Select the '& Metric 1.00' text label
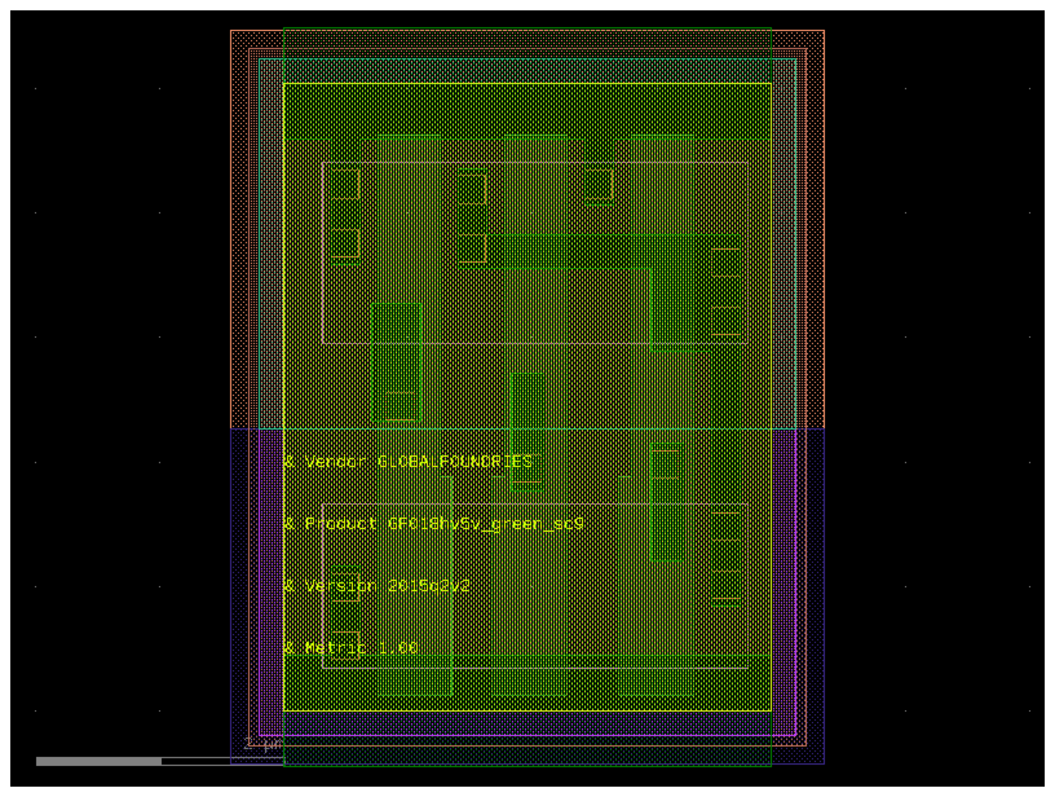Image resolution: width=1055 pixels, height=797 pixels. click(x=351, y=648)
